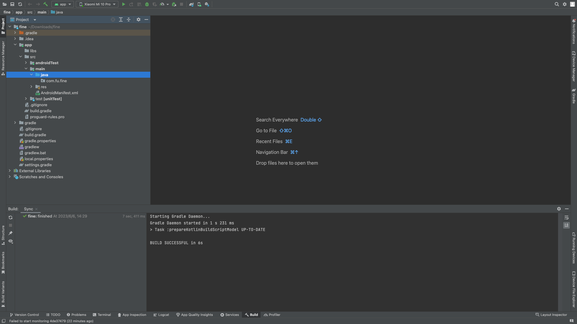Open the app run configuration dropdown
The image size is (577, 324).
coord(63,4)
